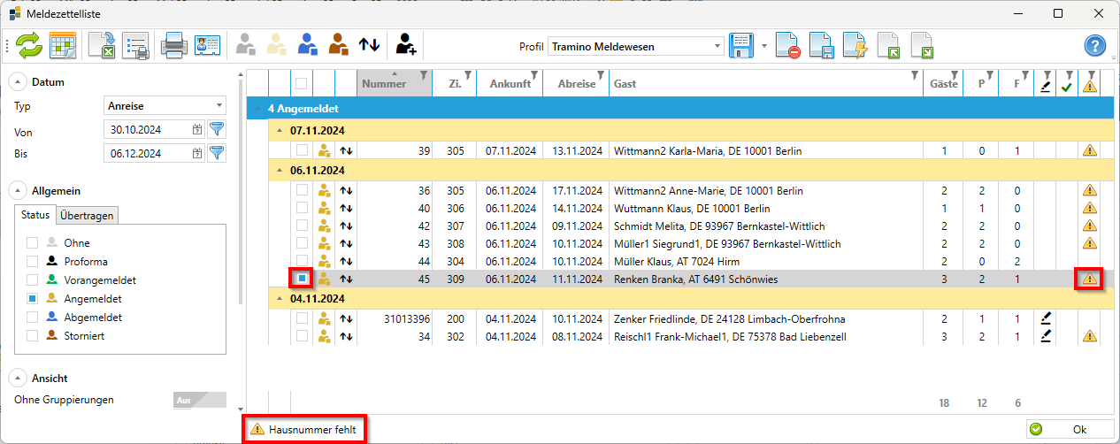Apply the Bis date filter funnel

[x=217, y=153]
